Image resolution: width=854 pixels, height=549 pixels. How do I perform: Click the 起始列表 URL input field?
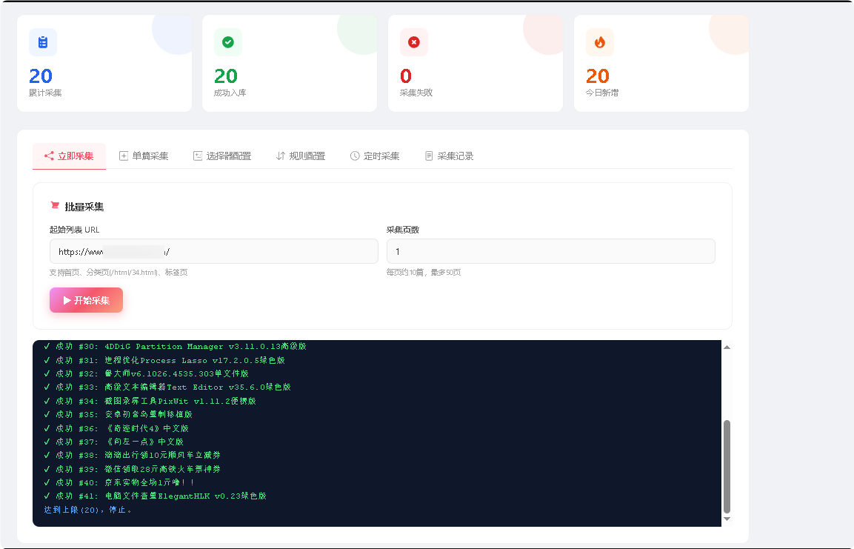pyautogui.click(x=213, y=251)
